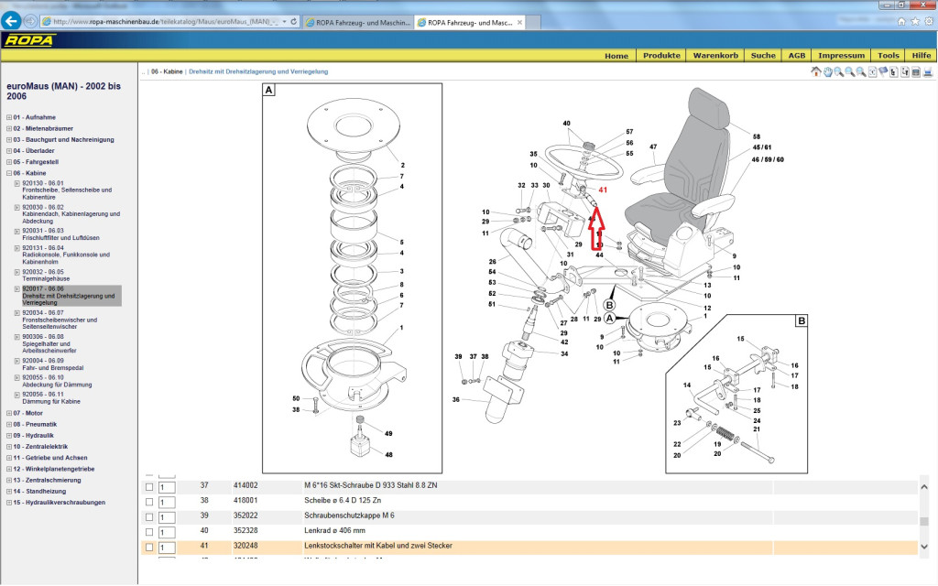Close the active ROPA Fahrzeug browser tab
This screenshot has height=586, width=938.
pyautogui.click(x=520, y=22)
